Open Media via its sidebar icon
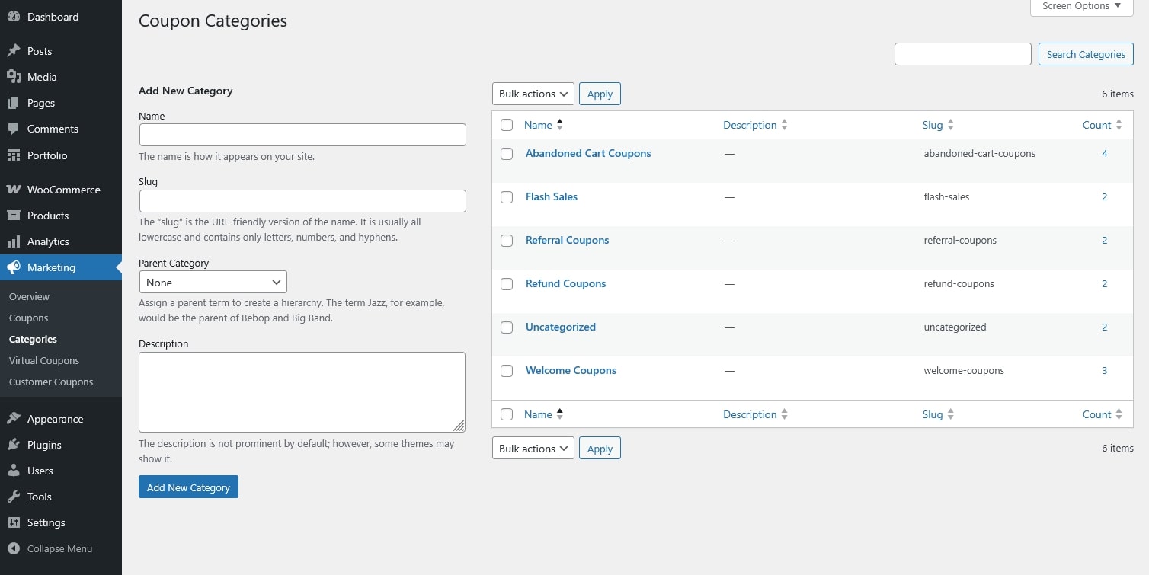The width and height of the screenshot is (1149, 575). (14, 77)
